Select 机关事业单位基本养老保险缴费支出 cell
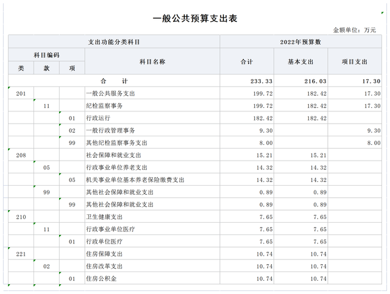Viewport: 390px width, 294px height. coord(135,180)
